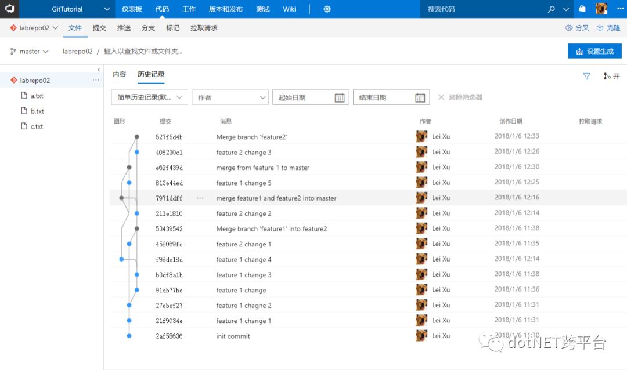Viewport: 627px width, 370px height.
Task: Click the f99de18d graph node dot
Action: [x=121, y=259]
